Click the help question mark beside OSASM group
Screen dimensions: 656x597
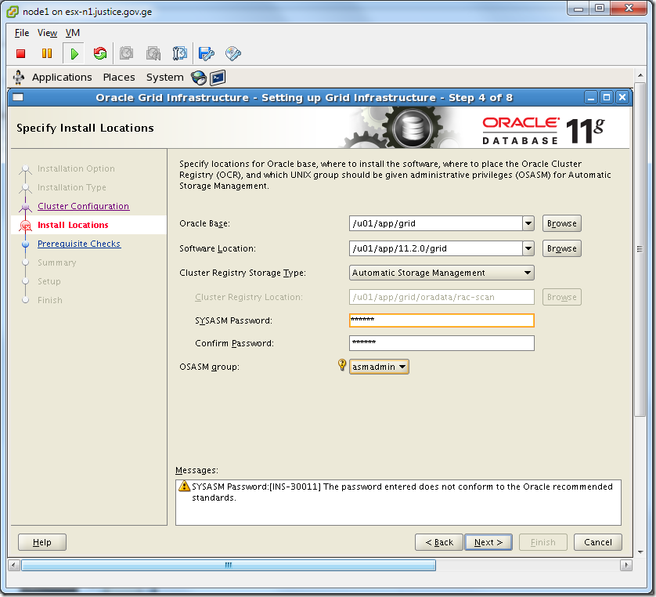pos(341,365)
